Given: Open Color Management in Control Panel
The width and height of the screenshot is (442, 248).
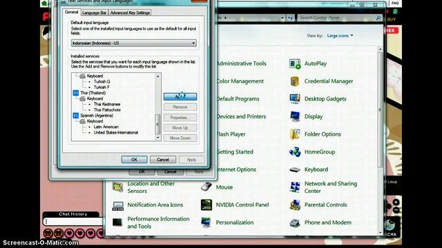Looking at the screenshot, I should [240, 81].
